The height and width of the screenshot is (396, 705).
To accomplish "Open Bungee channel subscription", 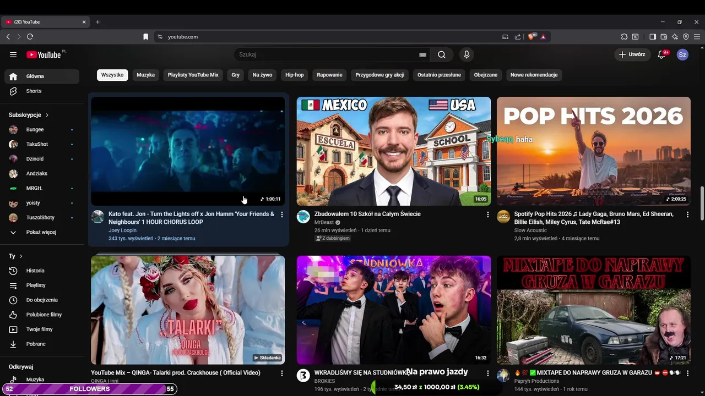I will 42,130.
